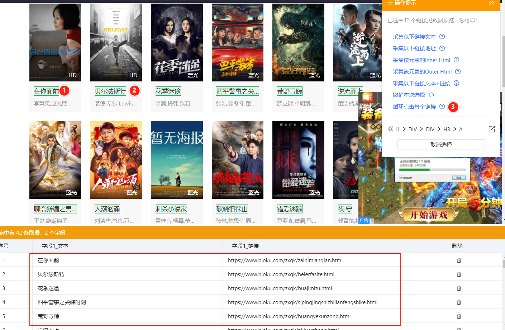Click the zainimianqian.html URL cell

click(x=285, y=260)
